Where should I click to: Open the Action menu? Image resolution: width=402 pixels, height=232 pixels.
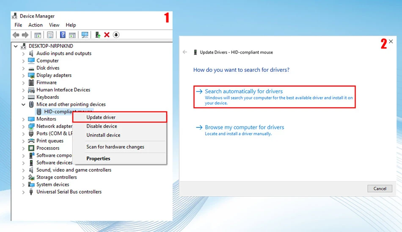point(36,25)
